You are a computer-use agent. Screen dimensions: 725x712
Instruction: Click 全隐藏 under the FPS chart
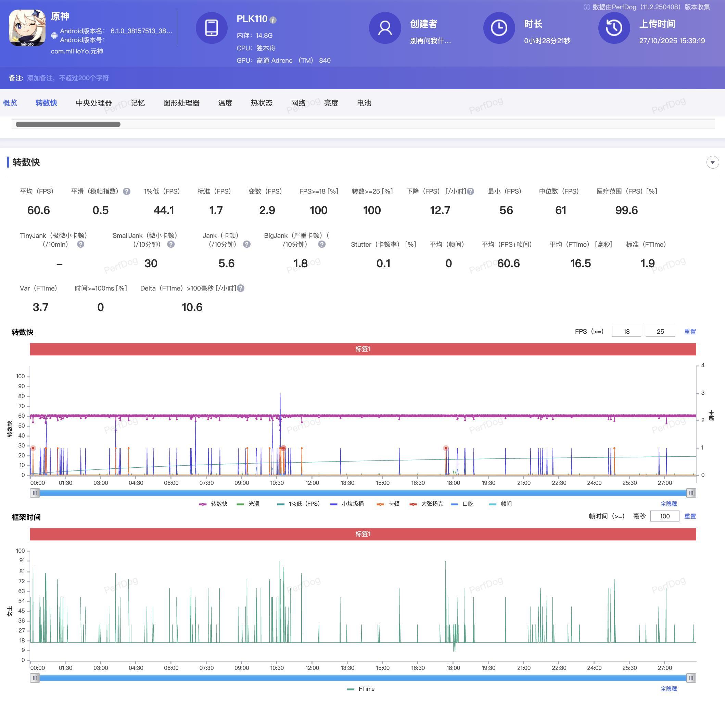[x=668, y=504]
